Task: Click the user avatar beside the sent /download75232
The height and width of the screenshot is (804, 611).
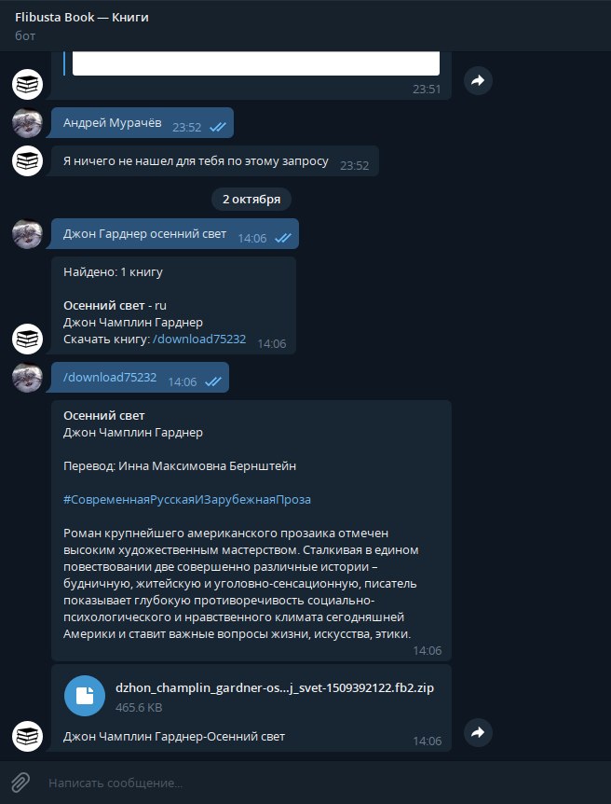Action: click(x=27, y=378)
